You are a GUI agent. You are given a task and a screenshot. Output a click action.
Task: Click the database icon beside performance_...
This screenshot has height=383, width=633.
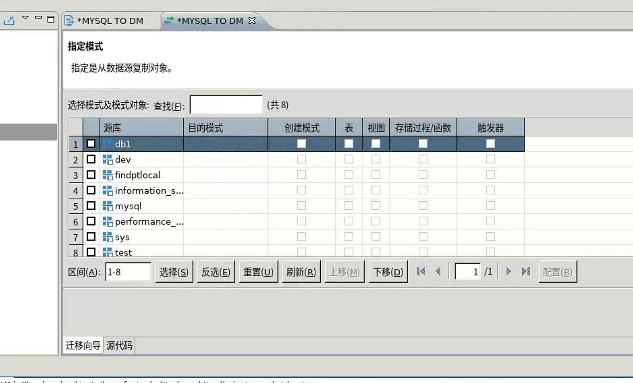click(x=107, y=221)
